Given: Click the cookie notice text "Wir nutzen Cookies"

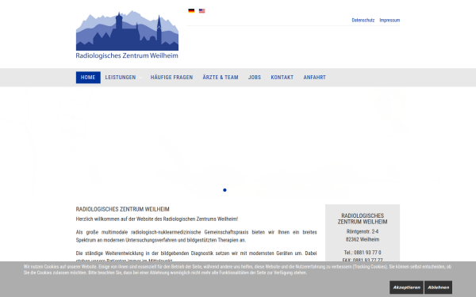Looking at the screenshot, I should click(x=40, y=267).
